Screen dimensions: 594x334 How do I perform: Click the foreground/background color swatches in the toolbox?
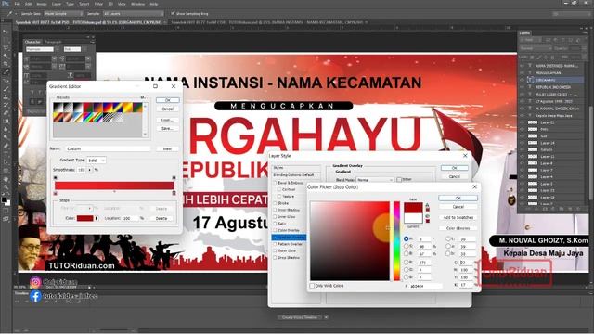click(x=6, y=200)
